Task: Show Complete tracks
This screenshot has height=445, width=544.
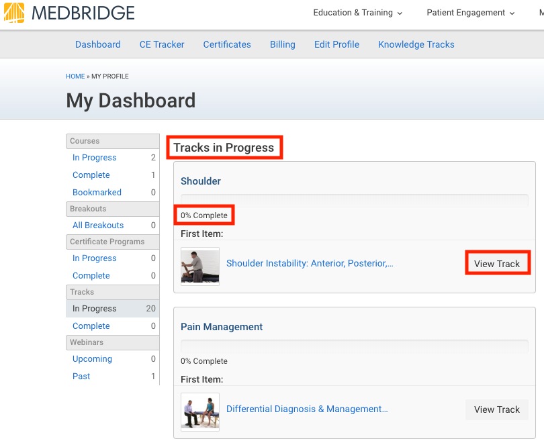Action: point(91,326)
